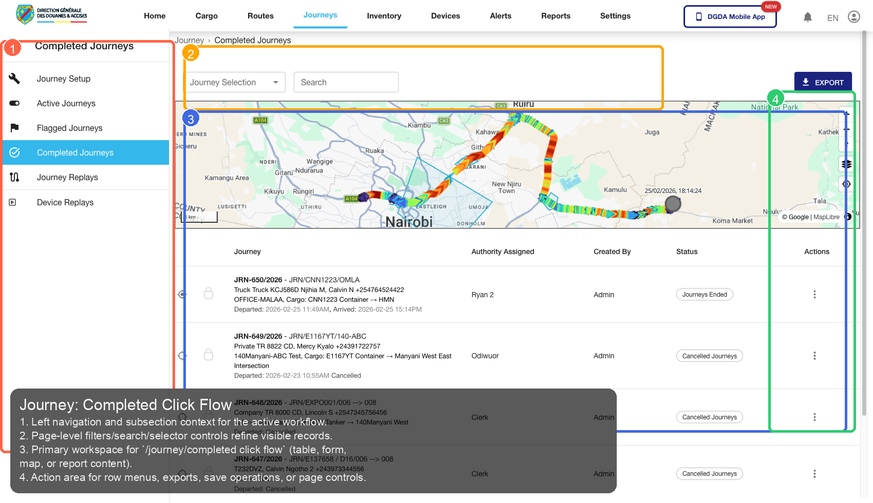Open Journey Replays from the sidebar icon
This screenshot has height=503, width=873.
point(14,177)
